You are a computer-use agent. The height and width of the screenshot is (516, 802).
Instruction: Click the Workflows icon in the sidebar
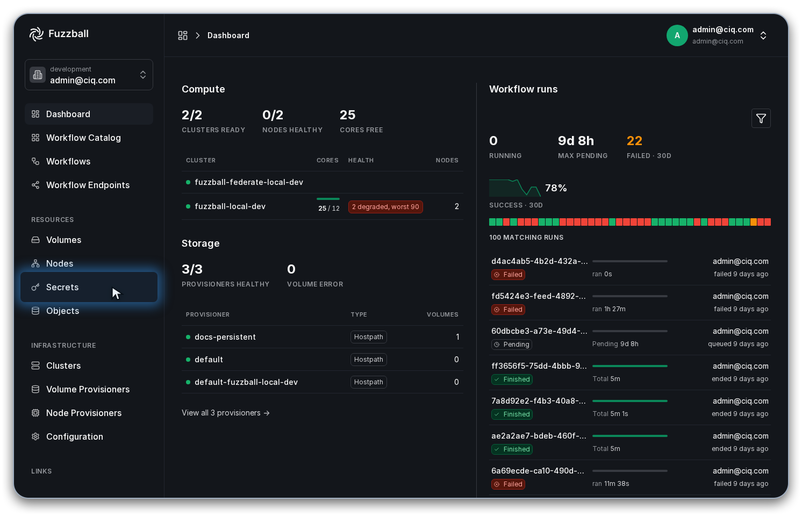(x=35, y=161)
